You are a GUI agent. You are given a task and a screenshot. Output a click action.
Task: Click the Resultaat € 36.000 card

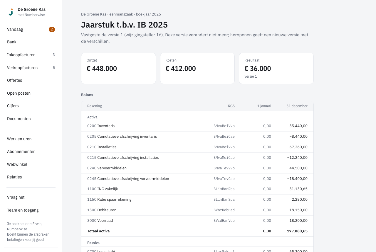pos(276,68)
